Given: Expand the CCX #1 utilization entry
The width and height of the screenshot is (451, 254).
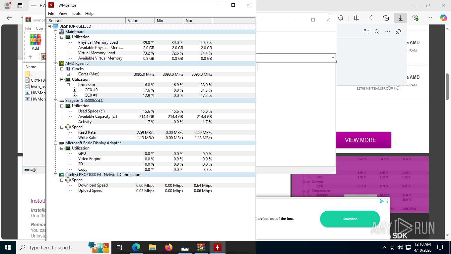Looking at the screenshot, I should coord(75,95).
